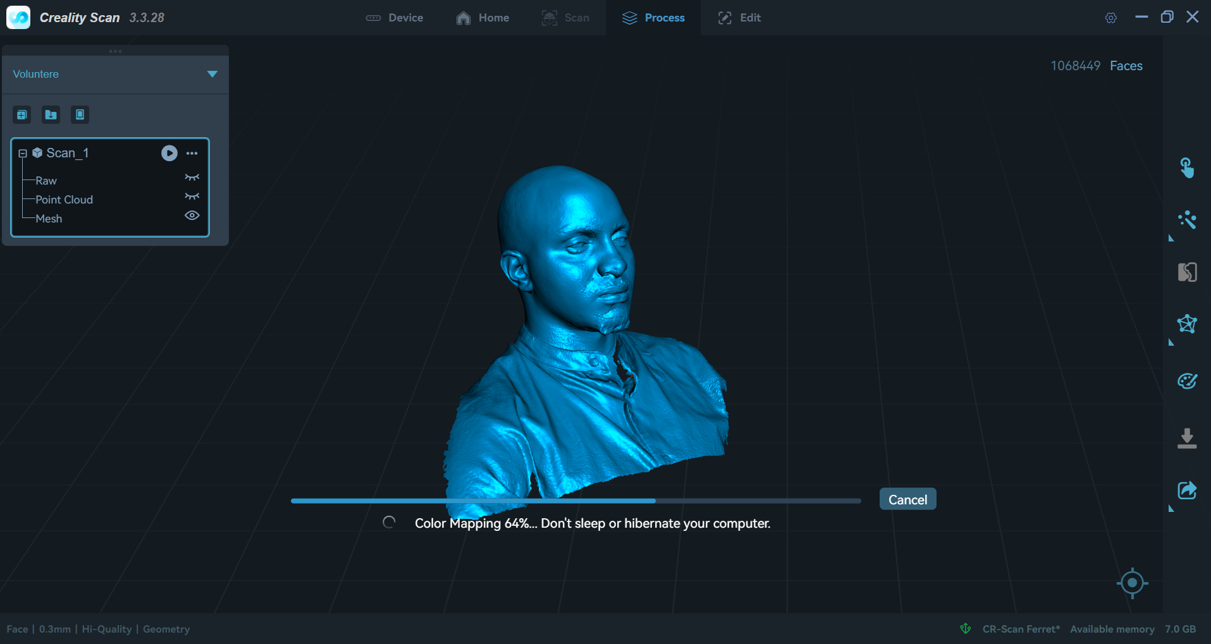
Task: Show the Point Cloud layer
Action: 192,197
